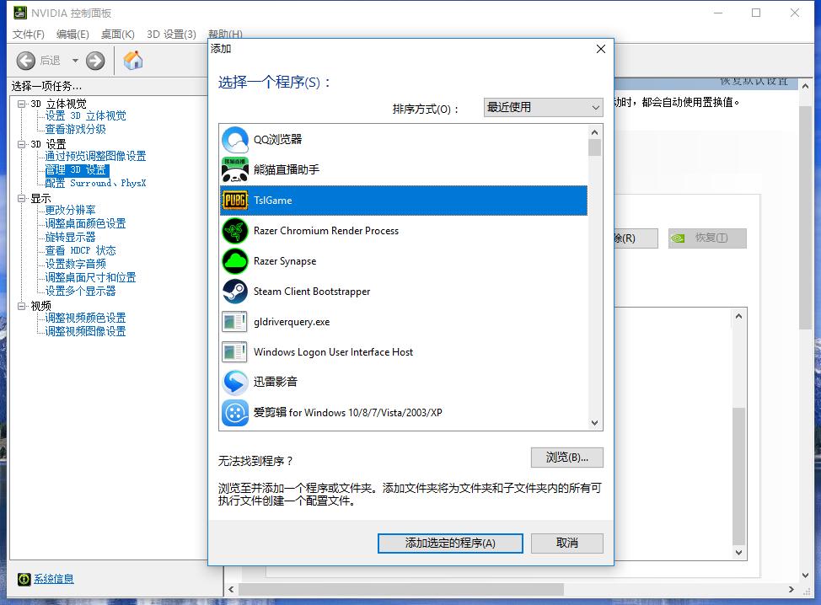Click the 取消 button
Image resolution: width=821 pixels, height=605 pixels.
(567, 543)
